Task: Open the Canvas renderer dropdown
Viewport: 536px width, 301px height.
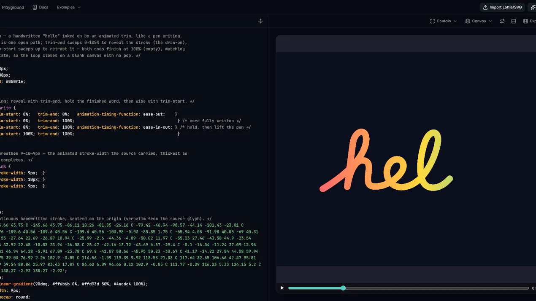Action: [x=479, y=21]
